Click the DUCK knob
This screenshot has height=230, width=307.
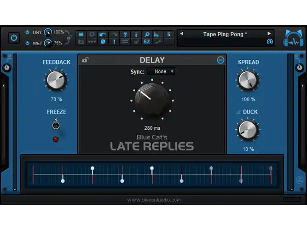(248, 129)
